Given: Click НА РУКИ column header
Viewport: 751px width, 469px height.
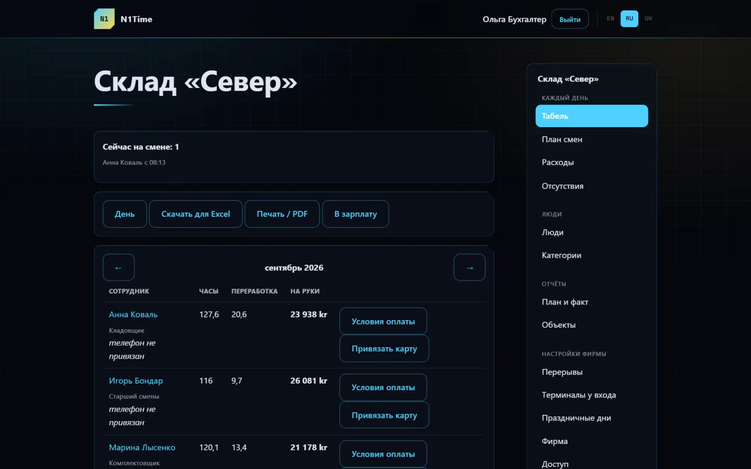Looking at the screenshot, I should point(305,291).
